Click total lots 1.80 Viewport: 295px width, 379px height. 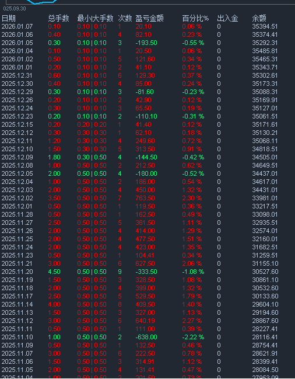point(54,157)
